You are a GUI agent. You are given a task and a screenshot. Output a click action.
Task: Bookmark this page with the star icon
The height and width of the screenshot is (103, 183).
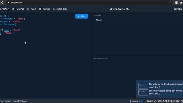coord(170,3)
